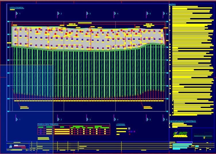Select section marker 5 flag below drawing
The image size is (216, 154).
tap(147, 119)
